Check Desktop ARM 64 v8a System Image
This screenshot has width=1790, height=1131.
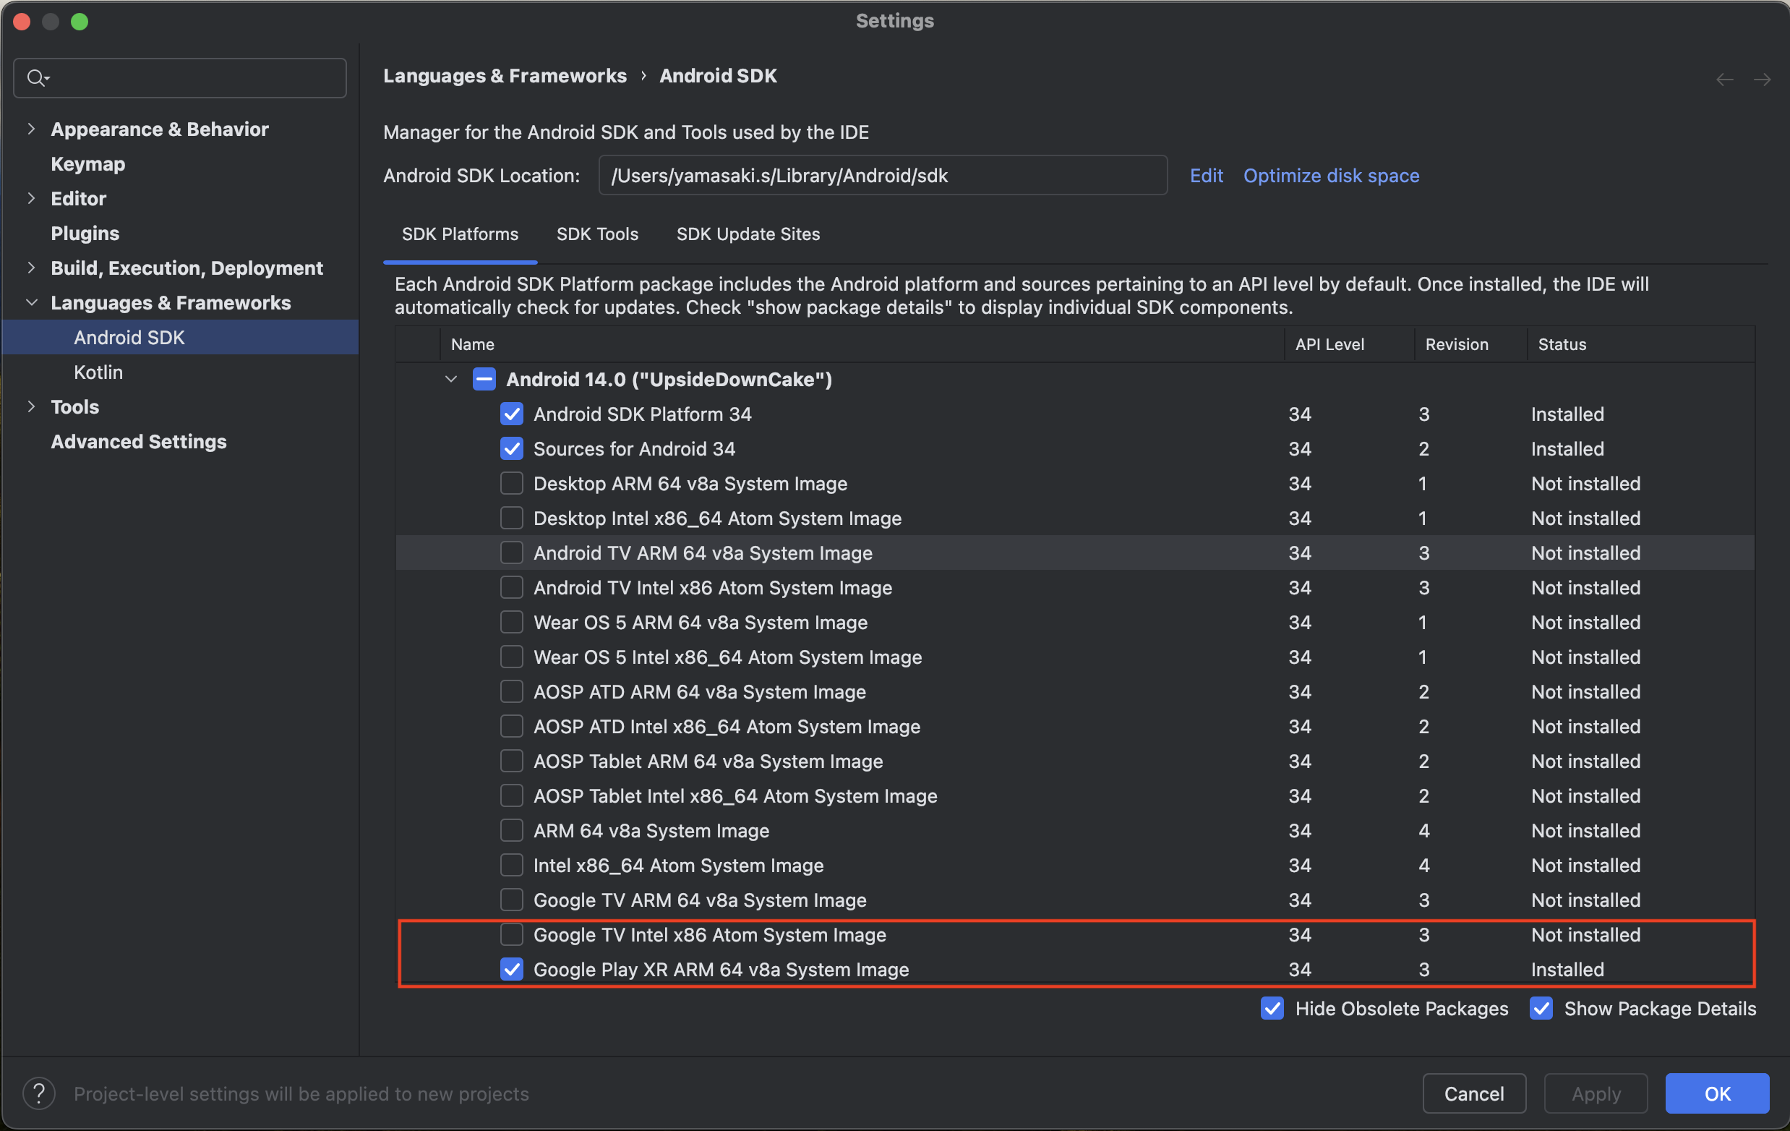(511, 483)
